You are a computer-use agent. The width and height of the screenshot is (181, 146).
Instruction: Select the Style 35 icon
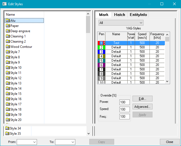pyautogui.click(x=7, y=134)
